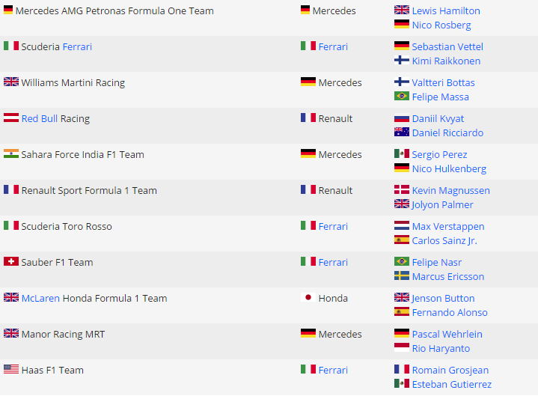Open Nico Hulkenberg's driver link
Screen dimensions: 538x396
[449, 168]
